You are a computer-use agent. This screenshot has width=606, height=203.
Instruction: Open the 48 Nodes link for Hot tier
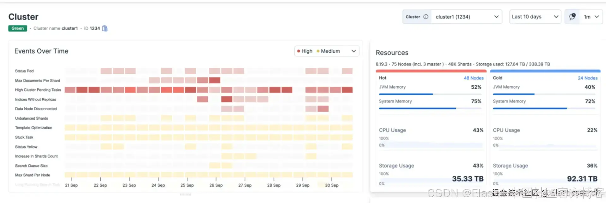click(473, 78)
